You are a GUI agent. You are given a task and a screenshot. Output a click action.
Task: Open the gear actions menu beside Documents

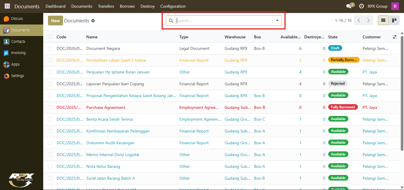[x=93, y=21]
